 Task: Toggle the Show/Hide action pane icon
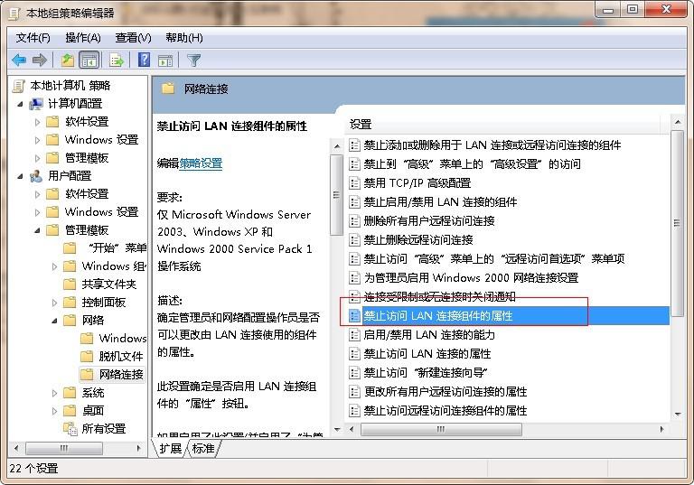click(x=165, y=61)
